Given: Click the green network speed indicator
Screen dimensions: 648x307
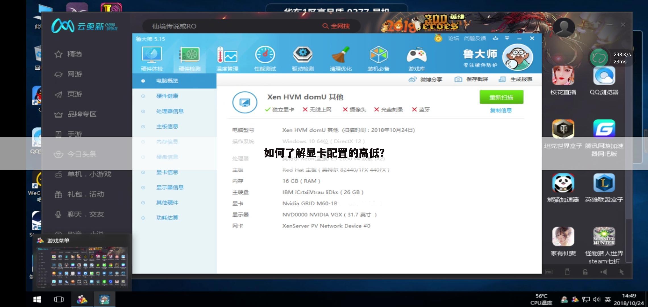Looking at the screenshot, I should click(x=599, y=58).
